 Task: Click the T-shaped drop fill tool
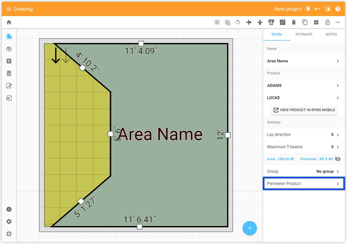click(271, 22)
